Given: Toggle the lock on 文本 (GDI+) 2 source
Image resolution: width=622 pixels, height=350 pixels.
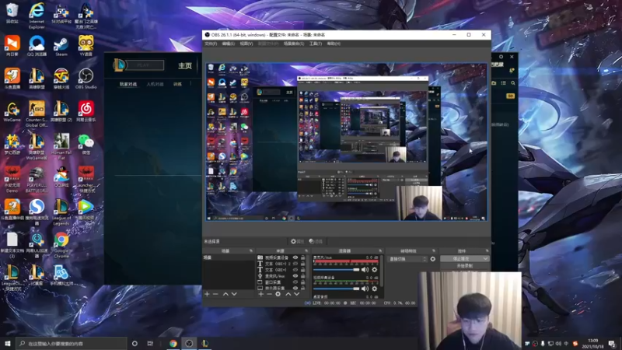Looking at the screenshot, I should (x=303, y=264).
